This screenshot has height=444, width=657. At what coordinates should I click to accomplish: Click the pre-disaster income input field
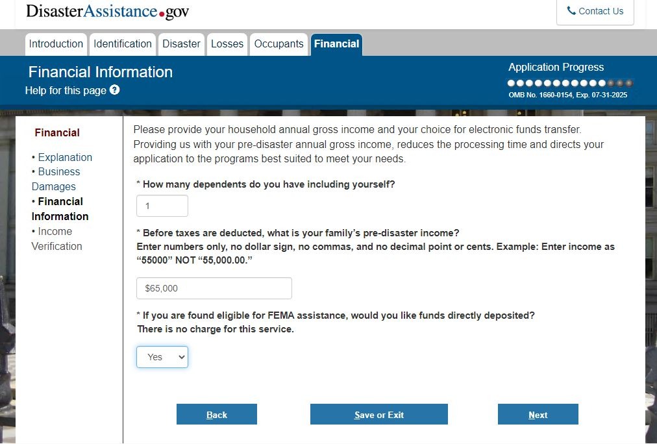(214, 288)
